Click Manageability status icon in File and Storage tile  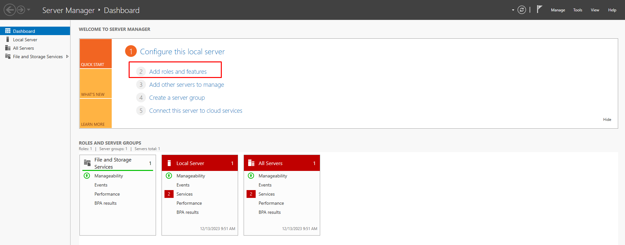pos(87,176)
